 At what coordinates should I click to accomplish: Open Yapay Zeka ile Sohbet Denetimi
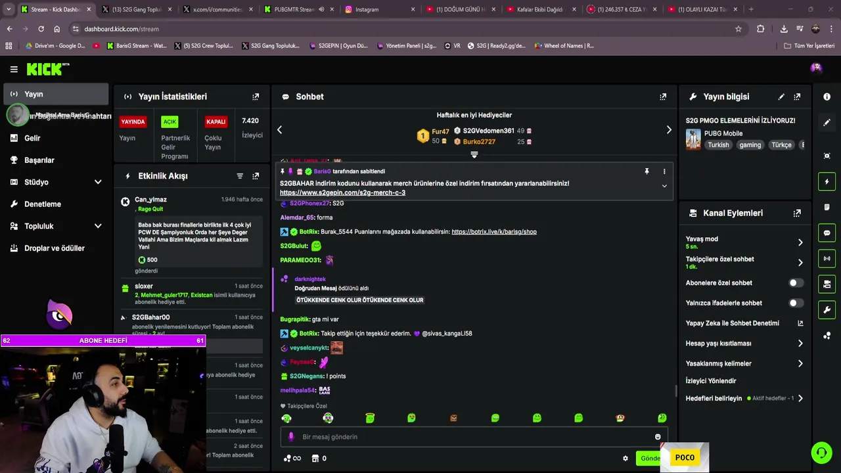(x=744, y=323)
